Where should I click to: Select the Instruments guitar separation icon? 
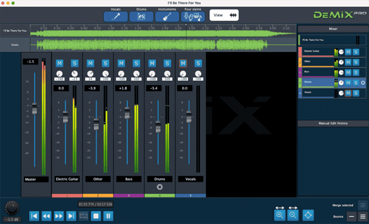point(167,17)
